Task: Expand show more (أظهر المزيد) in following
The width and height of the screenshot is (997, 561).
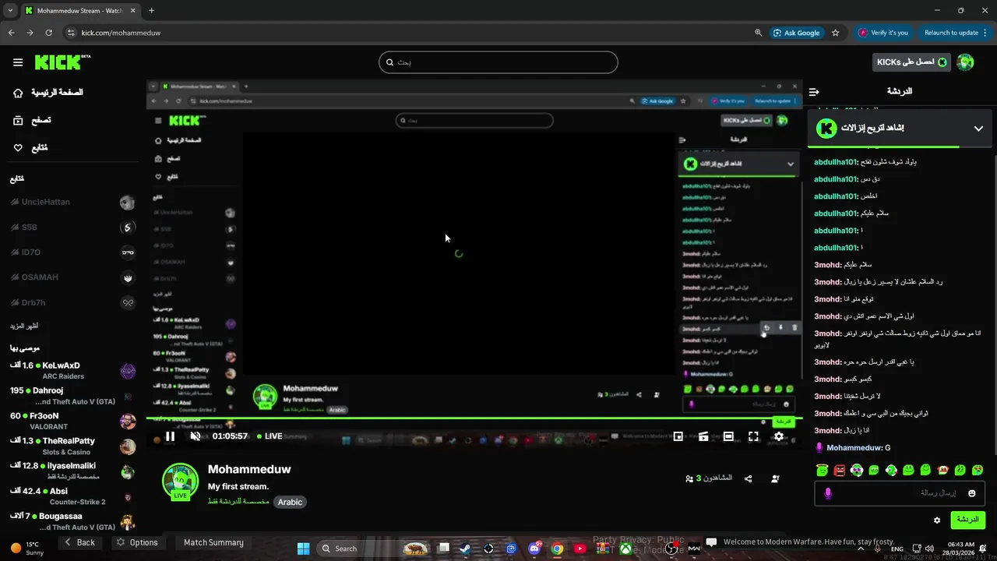Action: 23,326
